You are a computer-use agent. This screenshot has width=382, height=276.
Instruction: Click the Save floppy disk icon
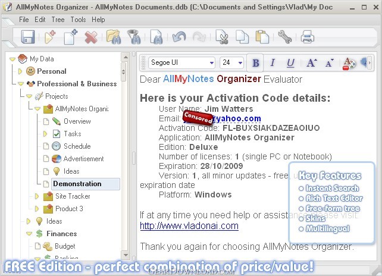(x=28, y=37)
